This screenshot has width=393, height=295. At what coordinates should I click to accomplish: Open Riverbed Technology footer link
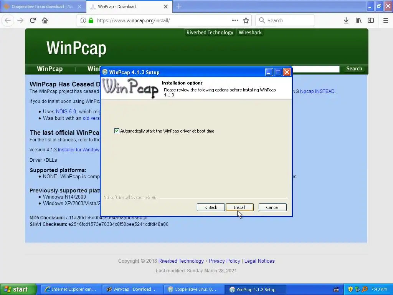[181, 261]
